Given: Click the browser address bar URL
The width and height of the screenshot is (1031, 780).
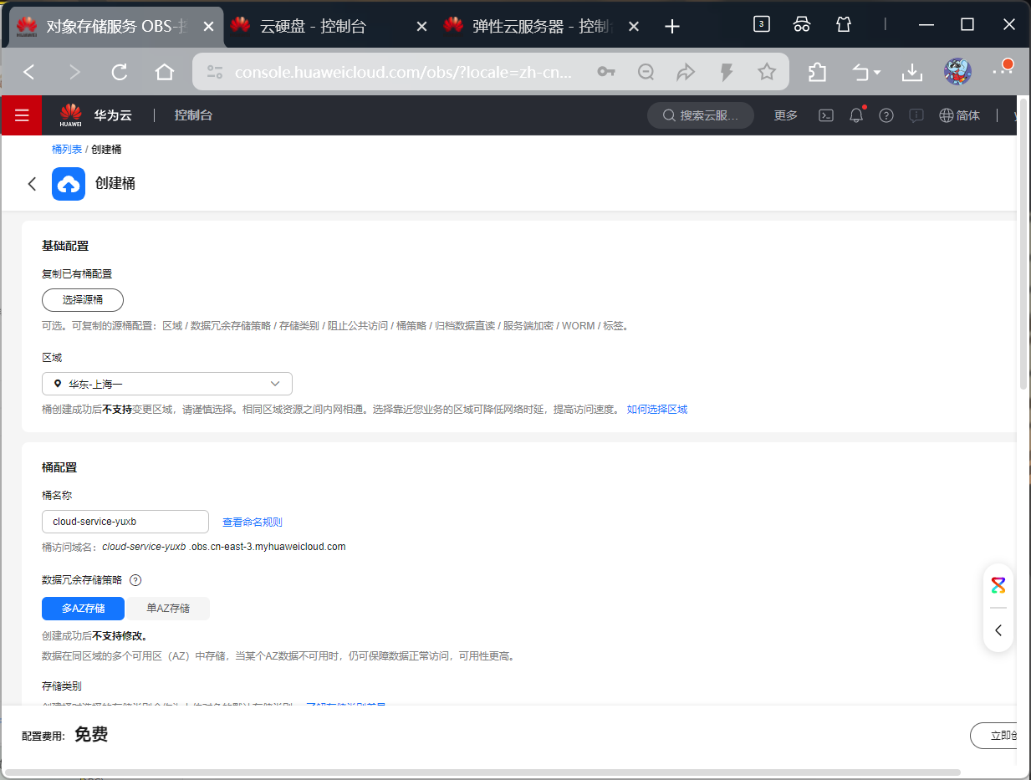Looking at the screenshot, I should [x=403, y=73].
